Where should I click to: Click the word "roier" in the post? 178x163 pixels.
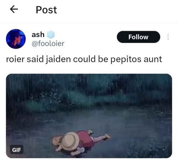click(15, 59)
